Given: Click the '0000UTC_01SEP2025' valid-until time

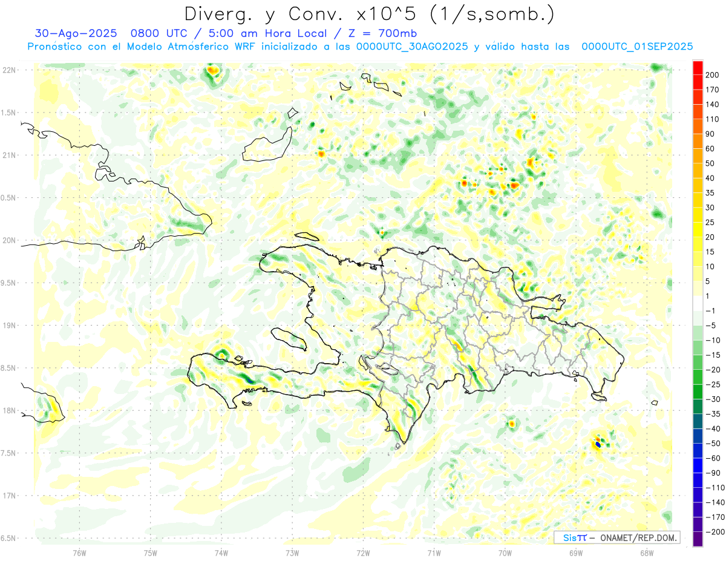Looking at the screenshot, I should 636,47.
